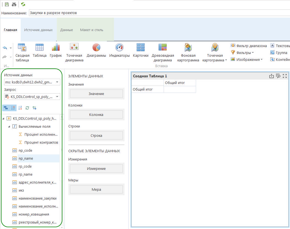Click the green refresh icon at top
The image size is (290, 229).
23,4
